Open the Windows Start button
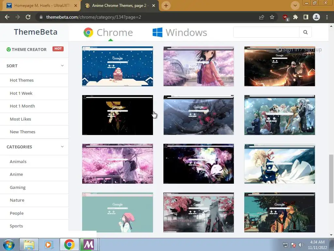The height and width of the screenshot is (251, 334). click(9, 244)
